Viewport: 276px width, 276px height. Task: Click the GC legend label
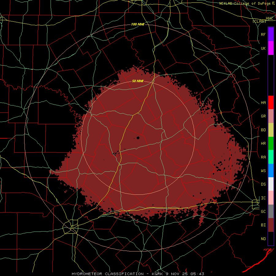click(263, 212)
